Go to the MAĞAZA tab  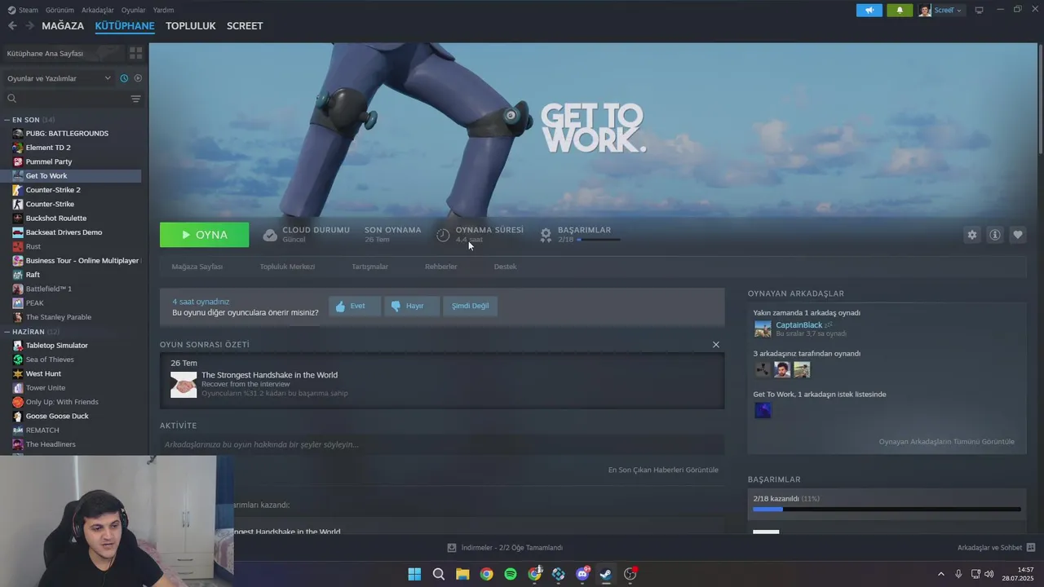(63, 26)
